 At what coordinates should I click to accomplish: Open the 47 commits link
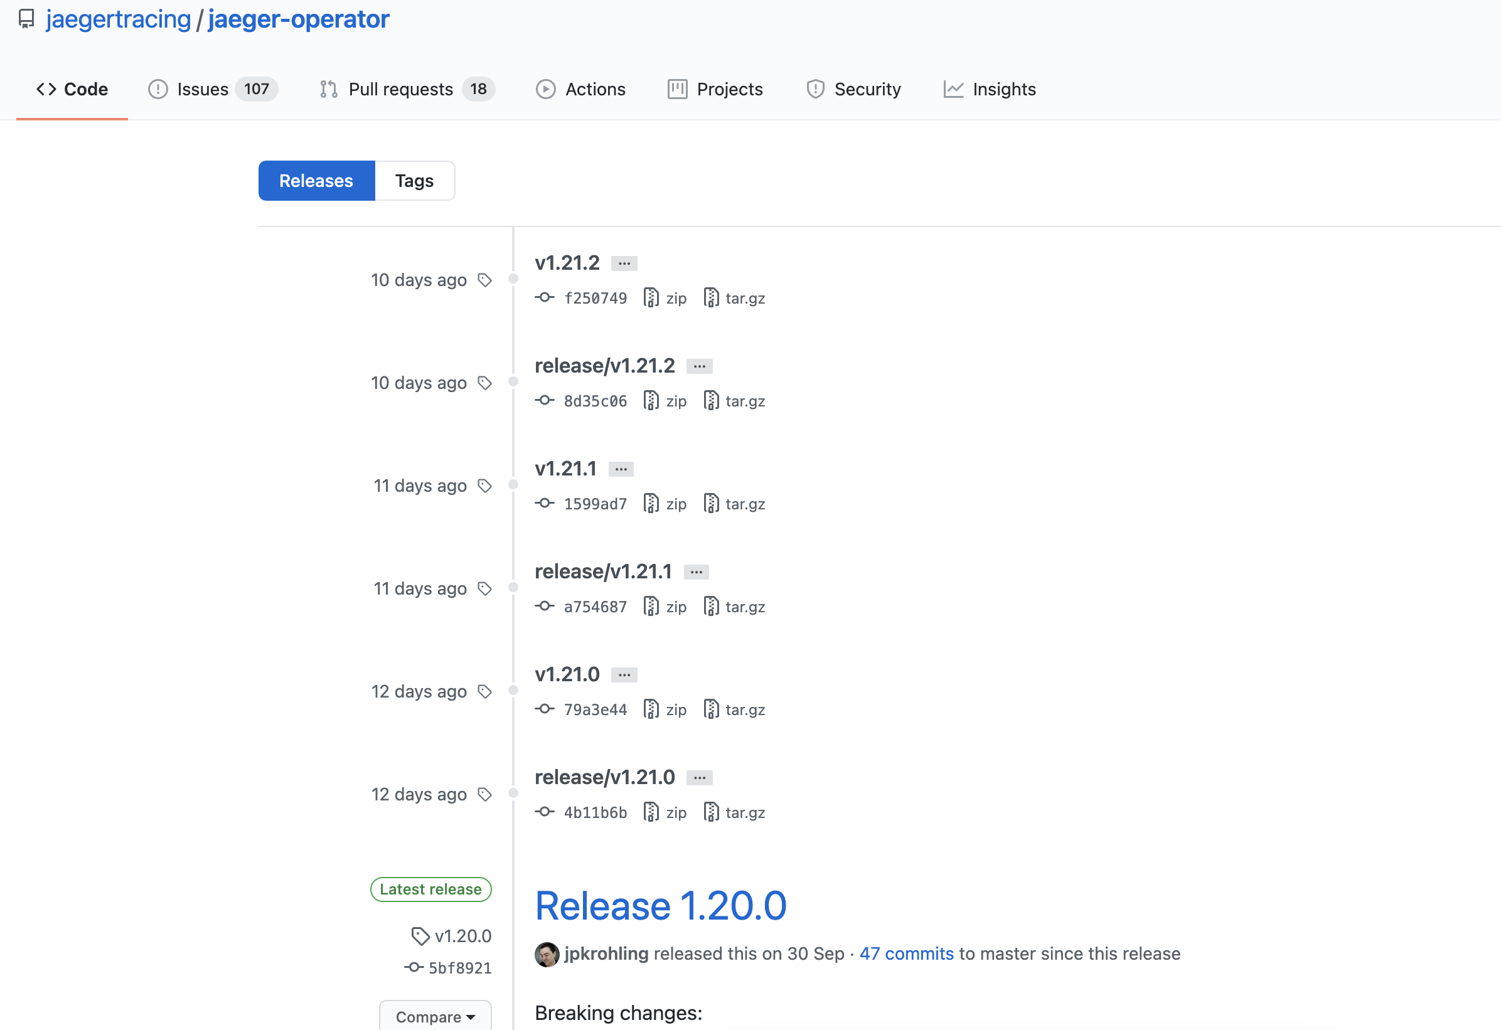[x=906, y=954]
